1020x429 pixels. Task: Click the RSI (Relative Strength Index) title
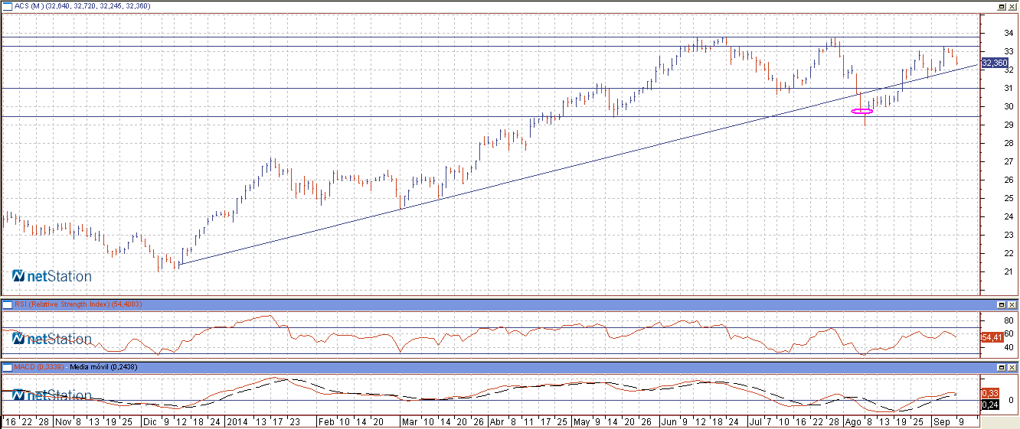(x=78, y=304)
